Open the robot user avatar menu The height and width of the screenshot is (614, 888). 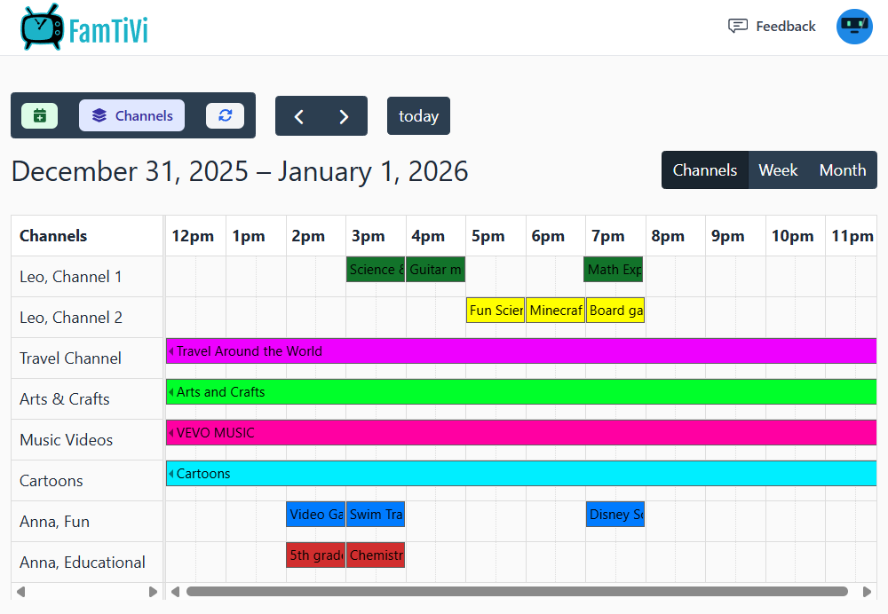[x=854, y=27]
